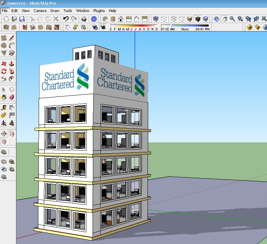The image size is (267, 244).
Task: Click the Save floppy disk icon
Action: [x=22, y=19]
